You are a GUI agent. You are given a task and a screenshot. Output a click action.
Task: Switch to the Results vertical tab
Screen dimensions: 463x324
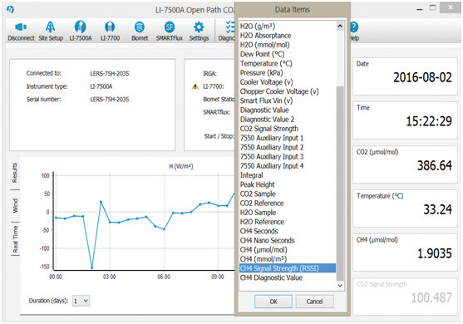point(14,173)
